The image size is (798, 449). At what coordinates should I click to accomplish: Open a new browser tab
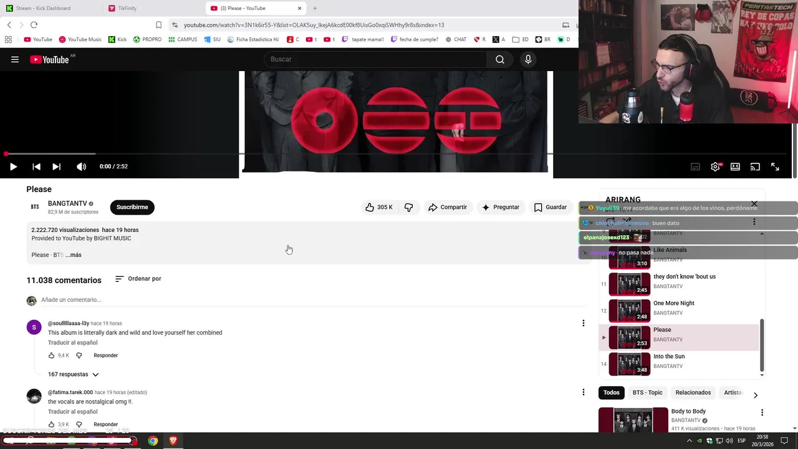(x=315, y=8)
